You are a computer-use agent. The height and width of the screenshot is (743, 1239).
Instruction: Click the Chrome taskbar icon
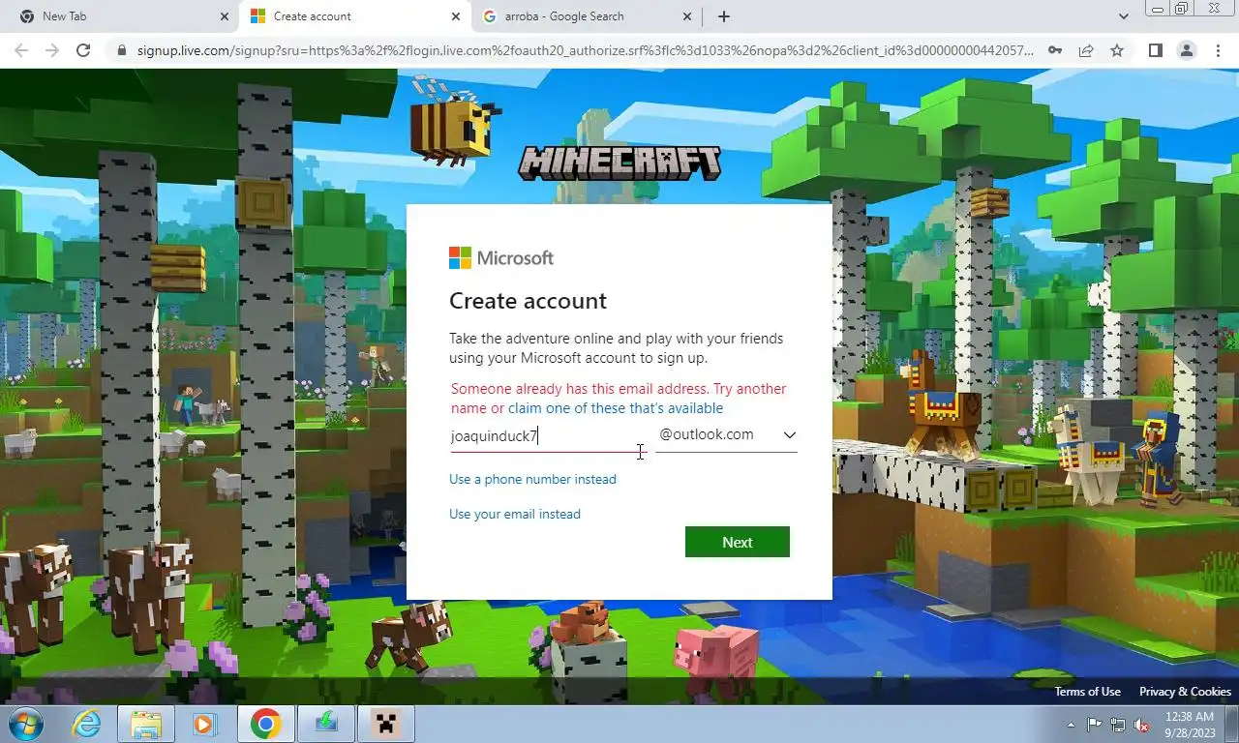click(x=265, y=724)
